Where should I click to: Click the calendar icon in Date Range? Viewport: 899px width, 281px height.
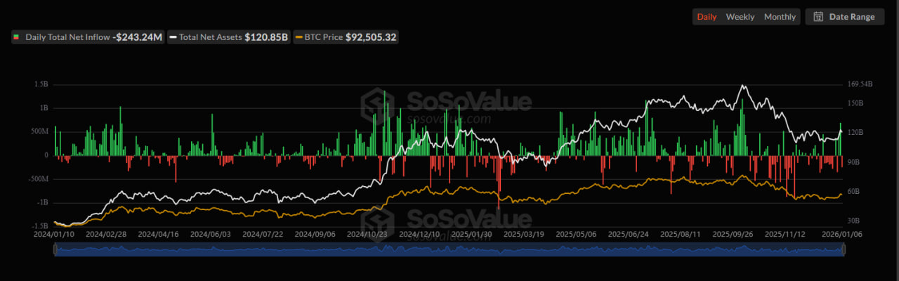818,17
